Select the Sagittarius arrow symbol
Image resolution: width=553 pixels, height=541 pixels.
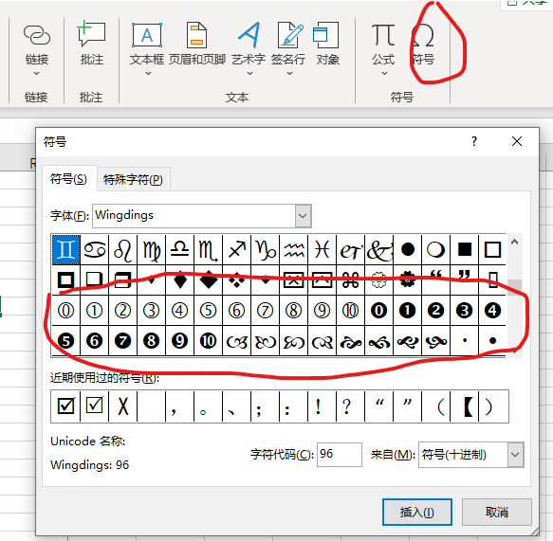pyautogui.click(x=236, y=250)
